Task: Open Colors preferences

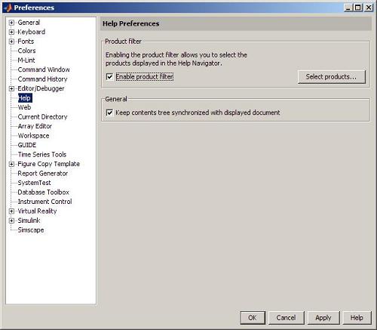Action: (x=26, y=51)
